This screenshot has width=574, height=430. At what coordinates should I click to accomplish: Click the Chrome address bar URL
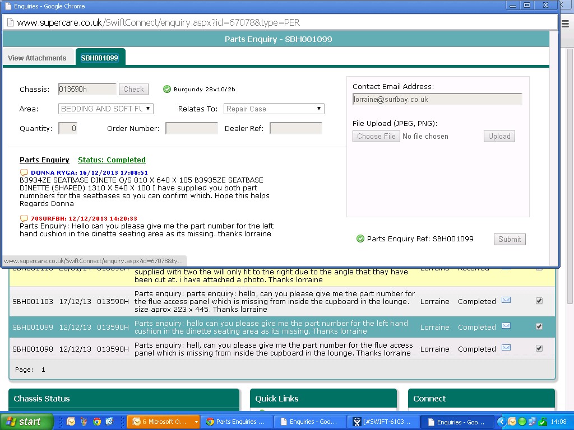[159, 22]
